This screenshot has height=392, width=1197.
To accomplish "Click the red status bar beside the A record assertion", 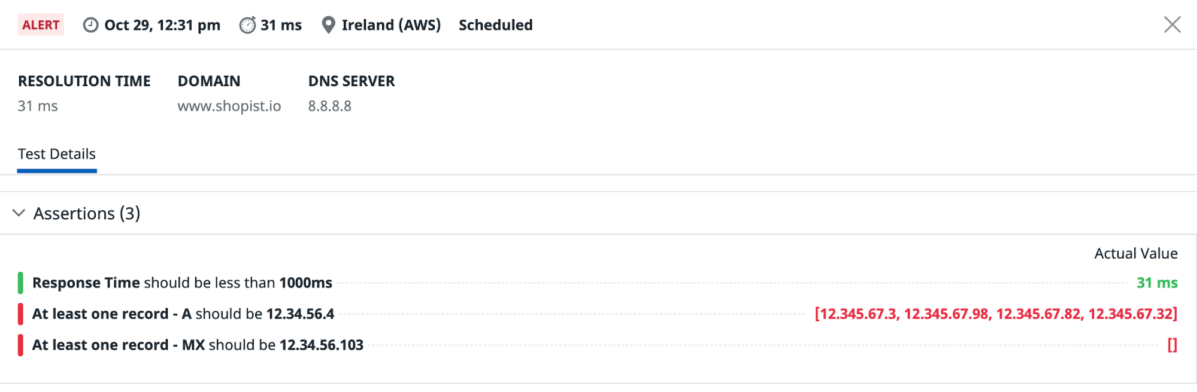I will [x=22, y=313].
